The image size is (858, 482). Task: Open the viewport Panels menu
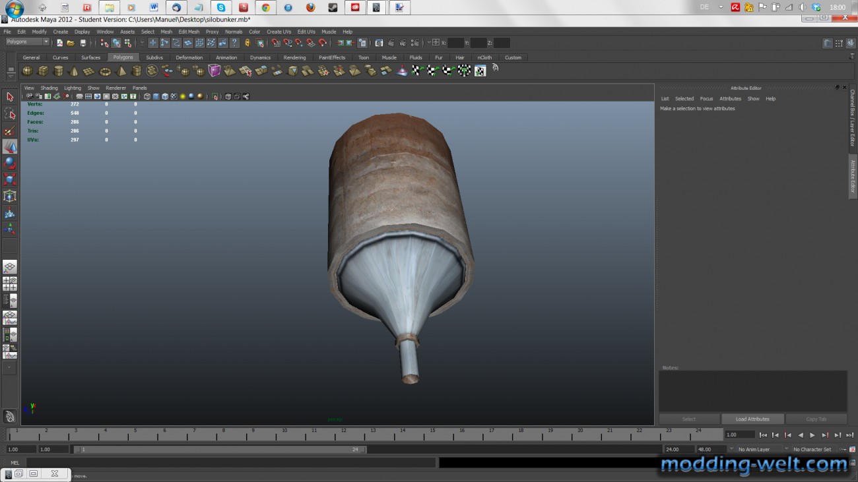(139, 88)
